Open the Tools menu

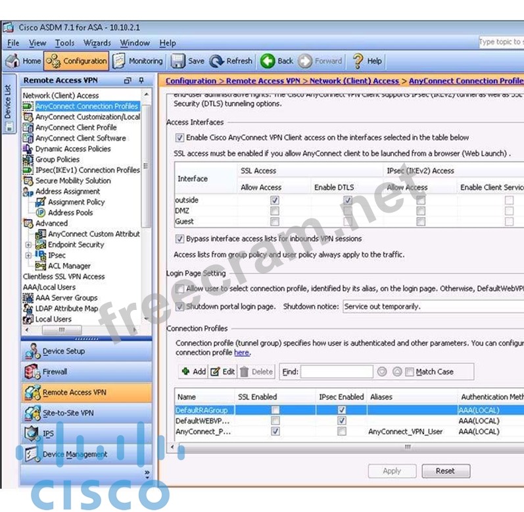pyautogui.click(x=64, y=43)
